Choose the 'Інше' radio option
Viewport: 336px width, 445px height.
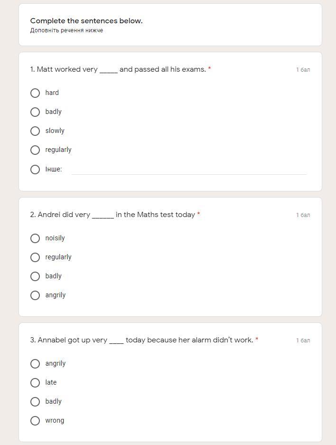tap(35, 170)
